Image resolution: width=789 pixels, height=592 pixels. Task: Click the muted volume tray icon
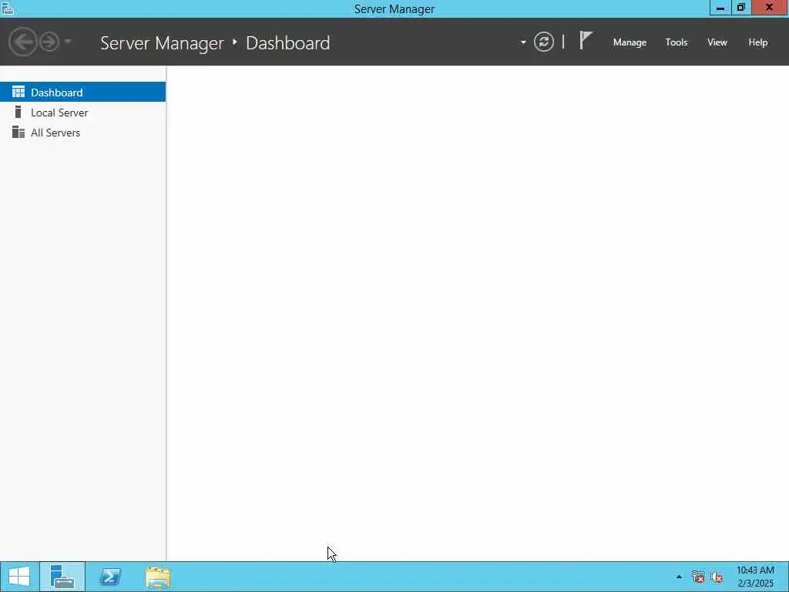717,577
